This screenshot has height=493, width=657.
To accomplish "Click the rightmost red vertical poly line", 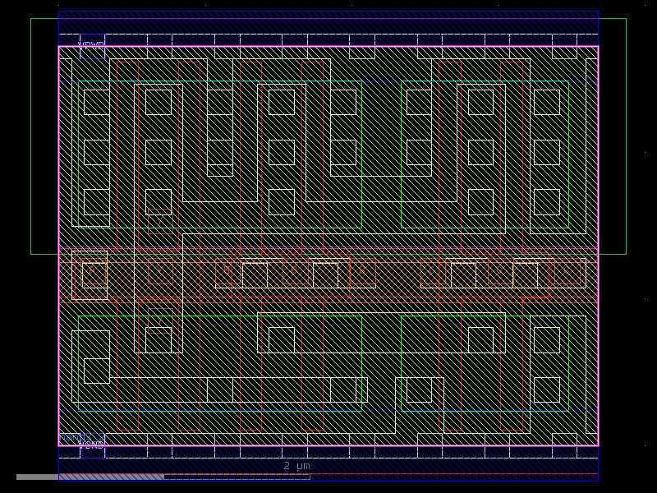I will (x=523, y=164).
